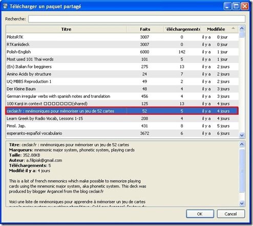Close the Télécharger un paquet partagé dialog
The height and width of the screenshot is (226, 253).
[245, 7]
